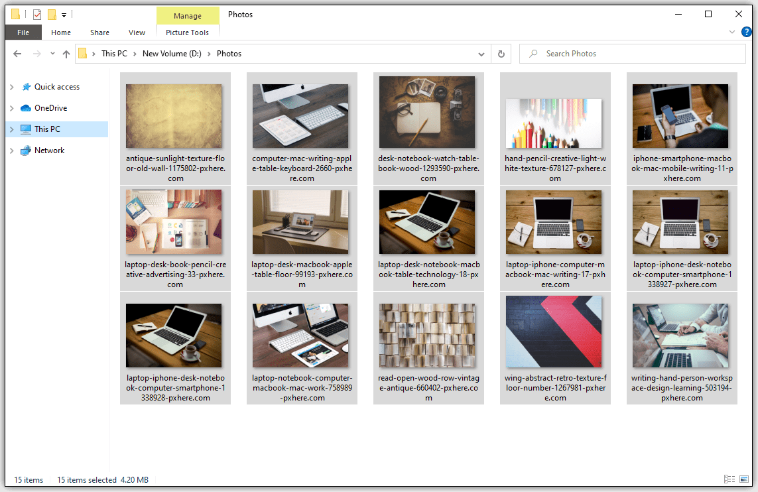Screen dimensions: 758x492
Task: Expand the ribbon with the chevron
Action: click(x=732, y=32)
